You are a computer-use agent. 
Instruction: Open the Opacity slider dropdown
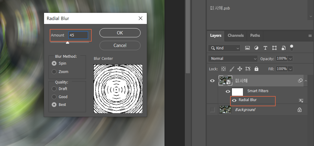[290, 59]
